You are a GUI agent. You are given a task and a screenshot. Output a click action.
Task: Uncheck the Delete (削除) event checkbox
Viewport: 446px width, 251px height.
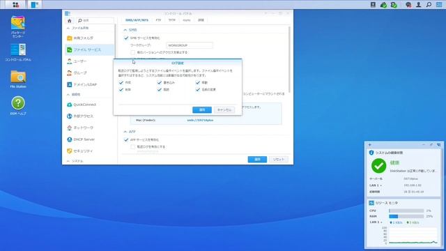pos(121,90)
